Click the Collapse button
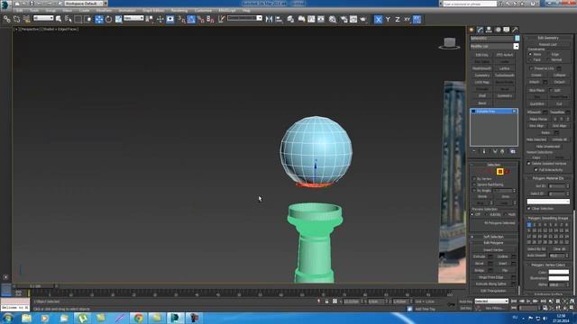Screen dimensions: 577x324 [559, 75]
